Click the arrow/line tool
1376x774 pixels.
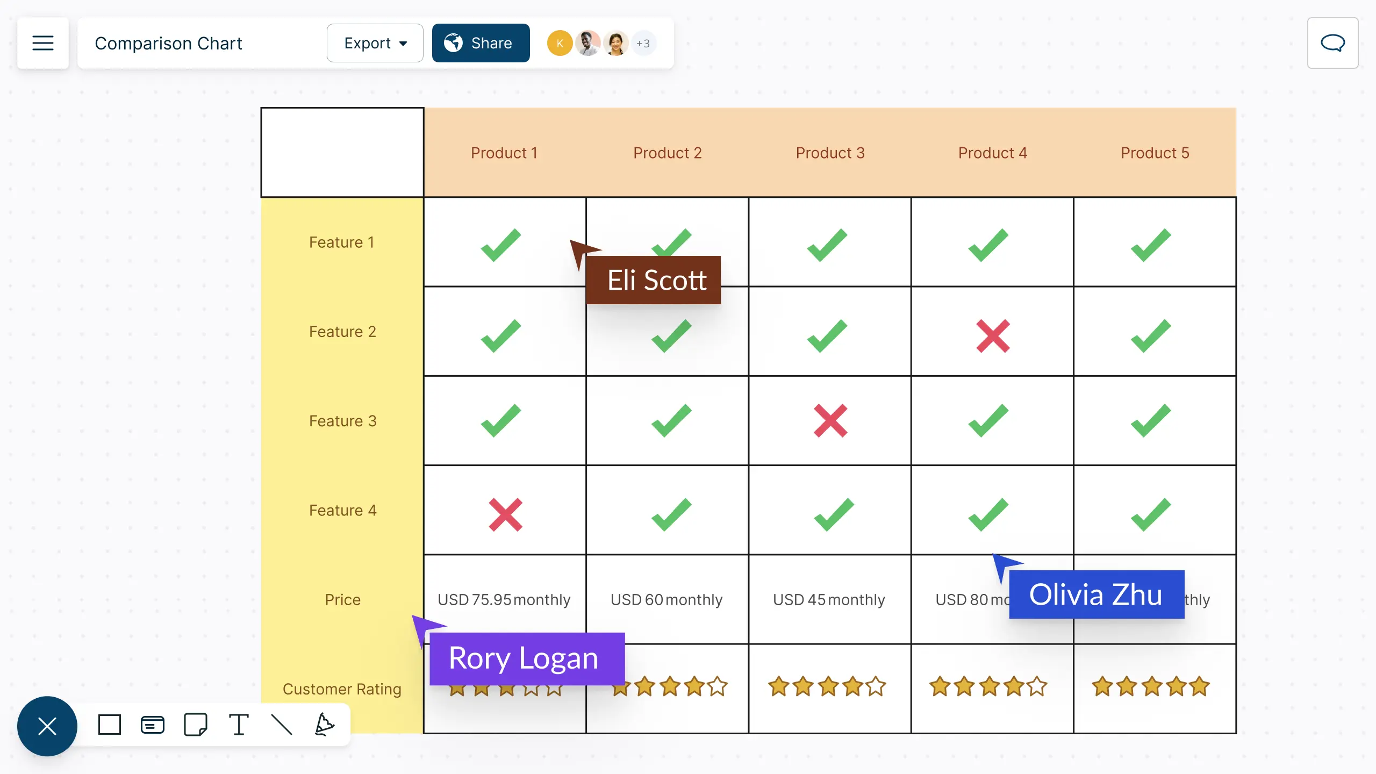point(282,725)
